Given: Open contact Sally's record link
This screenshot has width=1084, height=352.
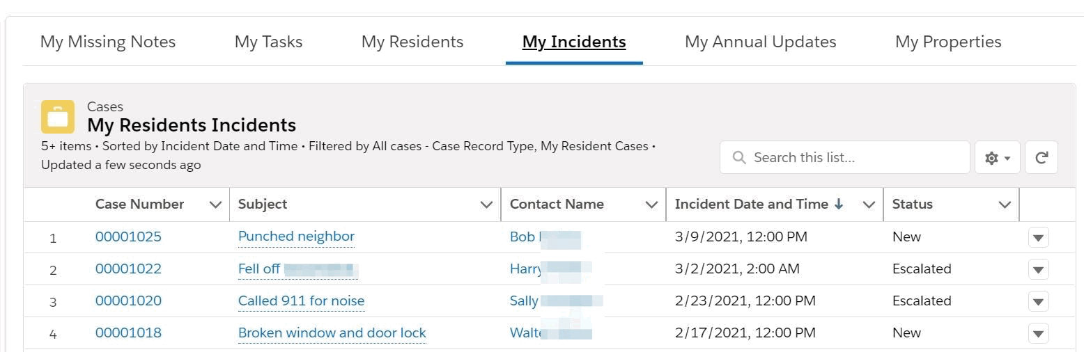Looking at the screenshot, I should [x=524, y=301].
